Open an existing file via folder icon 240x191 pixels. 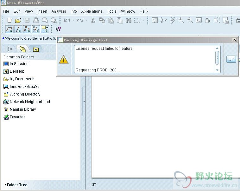[x=18, y=20]
